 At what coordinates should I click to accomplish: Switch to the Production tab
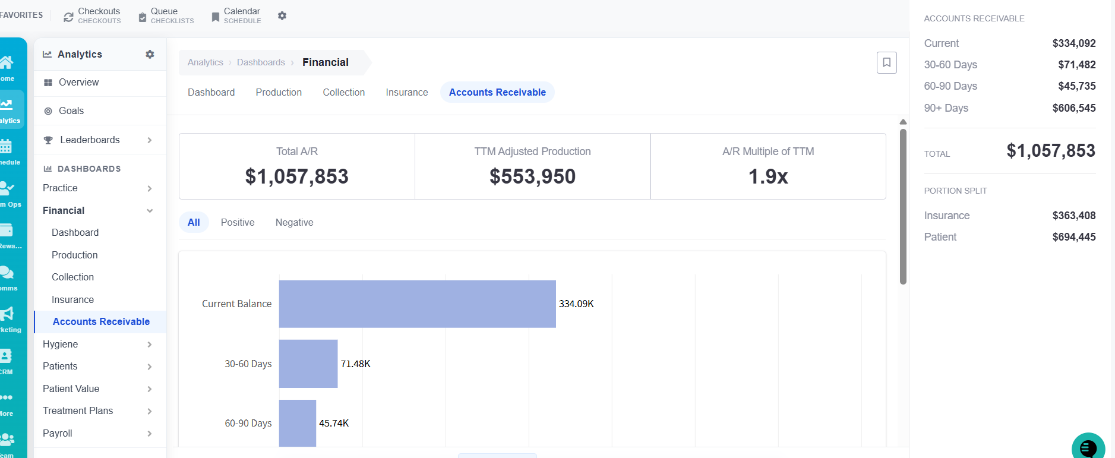click(x=279, y=92)
